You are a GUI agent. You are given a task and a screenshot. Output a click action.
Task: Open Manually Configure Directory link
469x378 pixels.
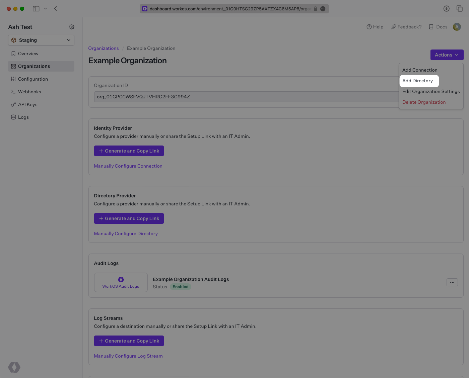[x=126, y=233]
